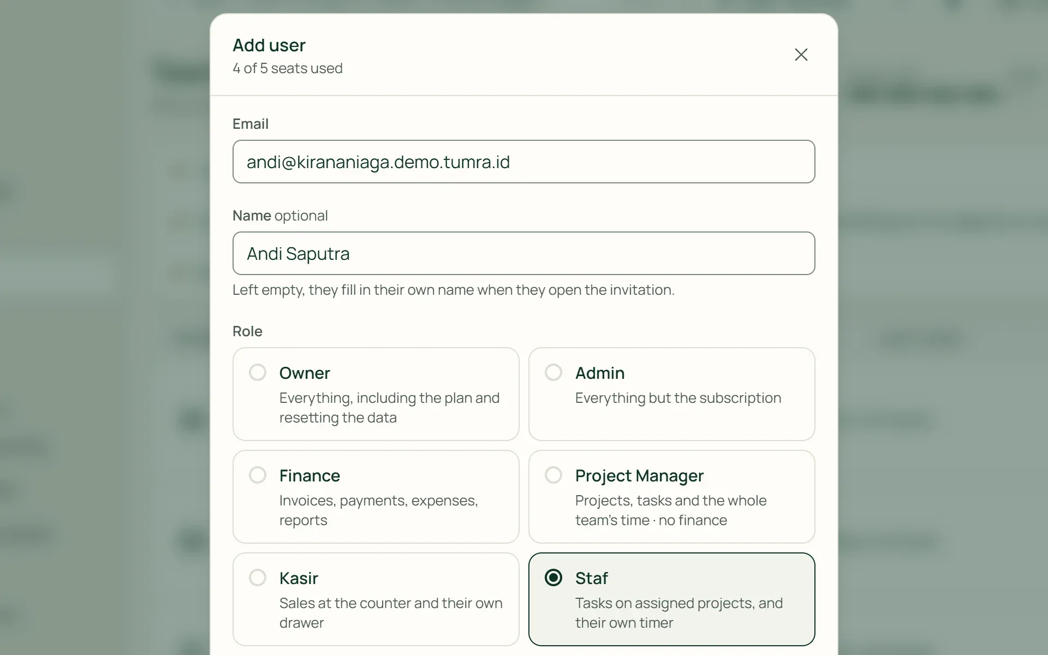
Task: Click the 'Sales at the counter' description
Action: 391,613
